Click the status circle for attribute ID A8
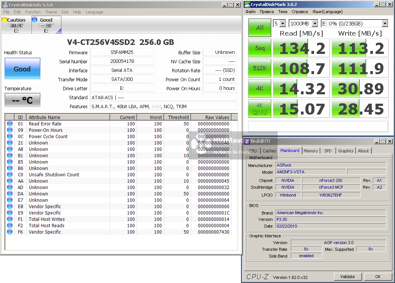Image resolution: width=395 pixels, height=283 pixels. [x=10, y=149]
